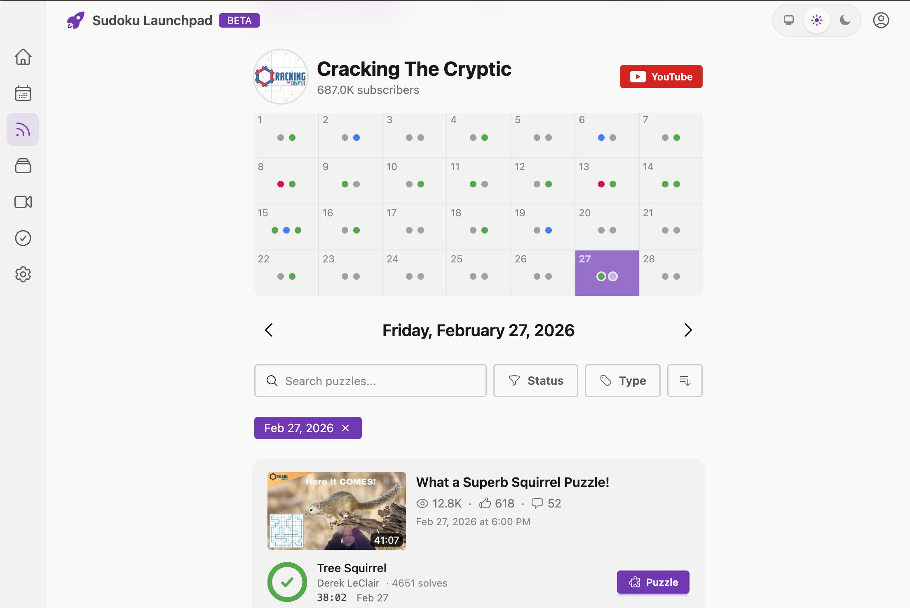Click the Tree Squirrel puzzle title

click(352, 568)
